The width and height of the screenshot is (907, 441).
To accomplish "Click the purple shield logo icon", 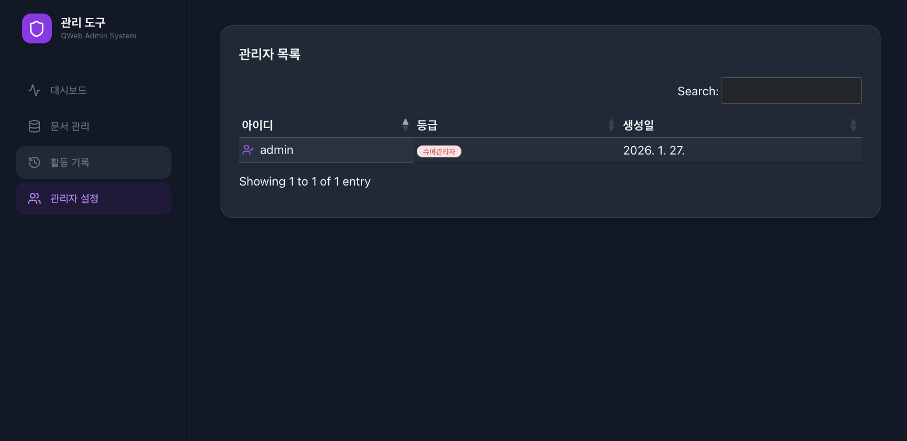I will tap(37, 29).
